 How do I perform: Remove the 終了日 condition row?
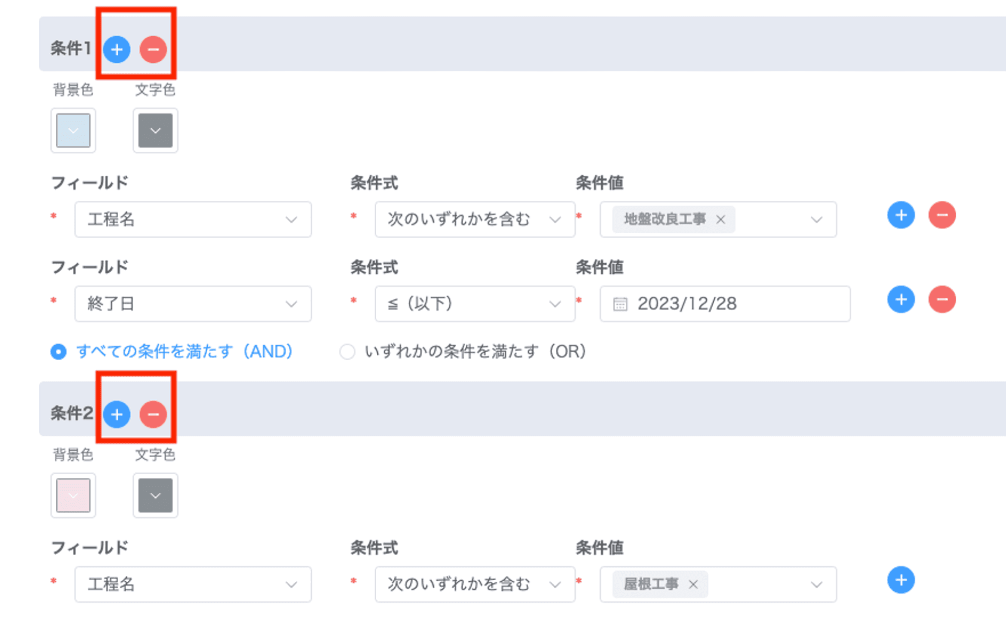(942, 300)
